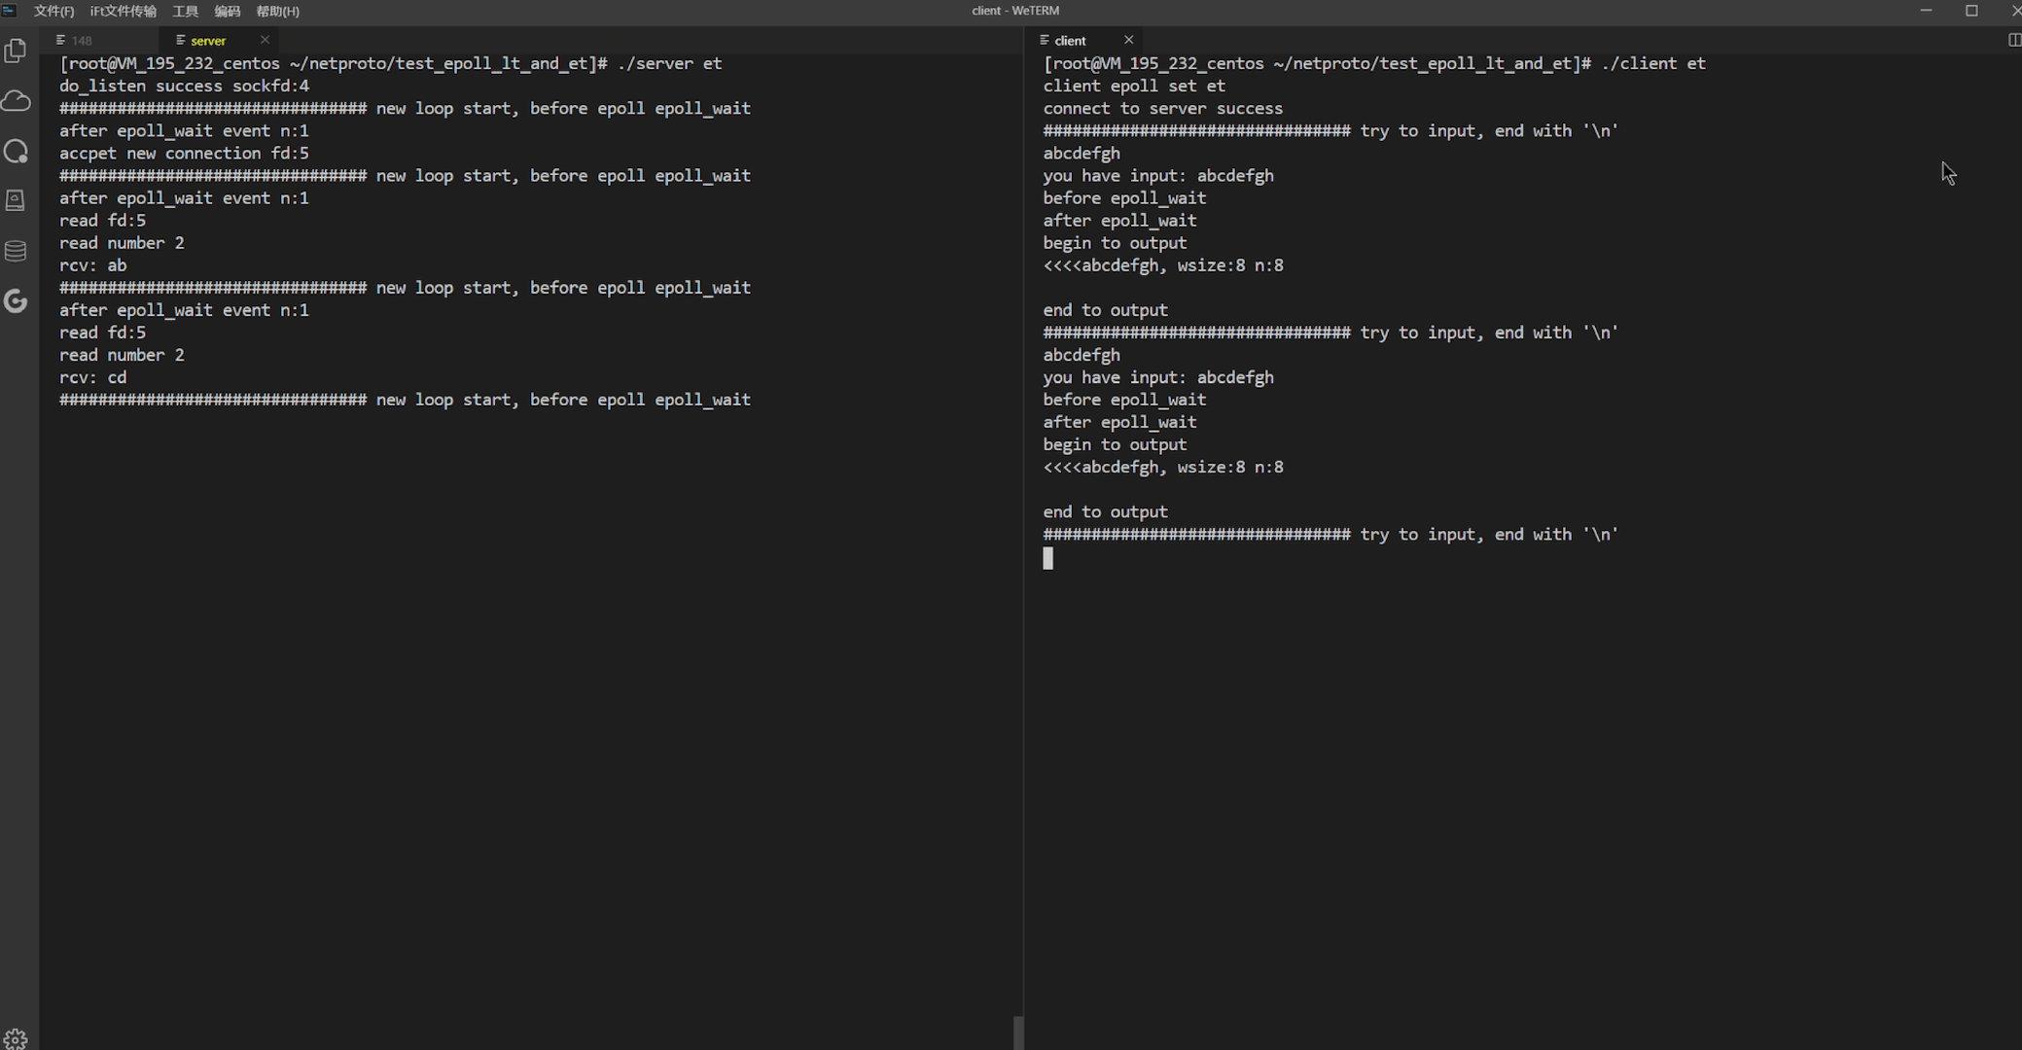The width and height of the screenshot is (2022, 1050).
Task: Close the server tab
Action: pyautogui.click(x=265, y=40)
